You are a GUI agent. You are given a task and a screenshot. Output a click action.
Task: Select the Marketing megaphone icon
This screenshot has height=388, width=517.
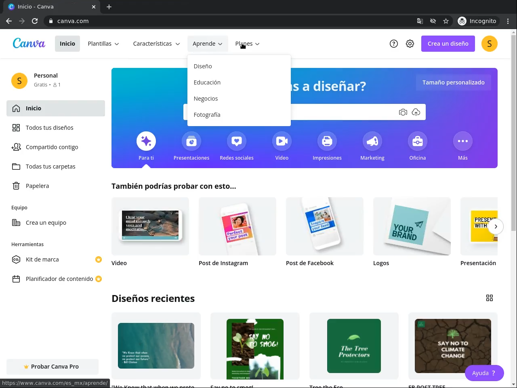pos(372,141)
